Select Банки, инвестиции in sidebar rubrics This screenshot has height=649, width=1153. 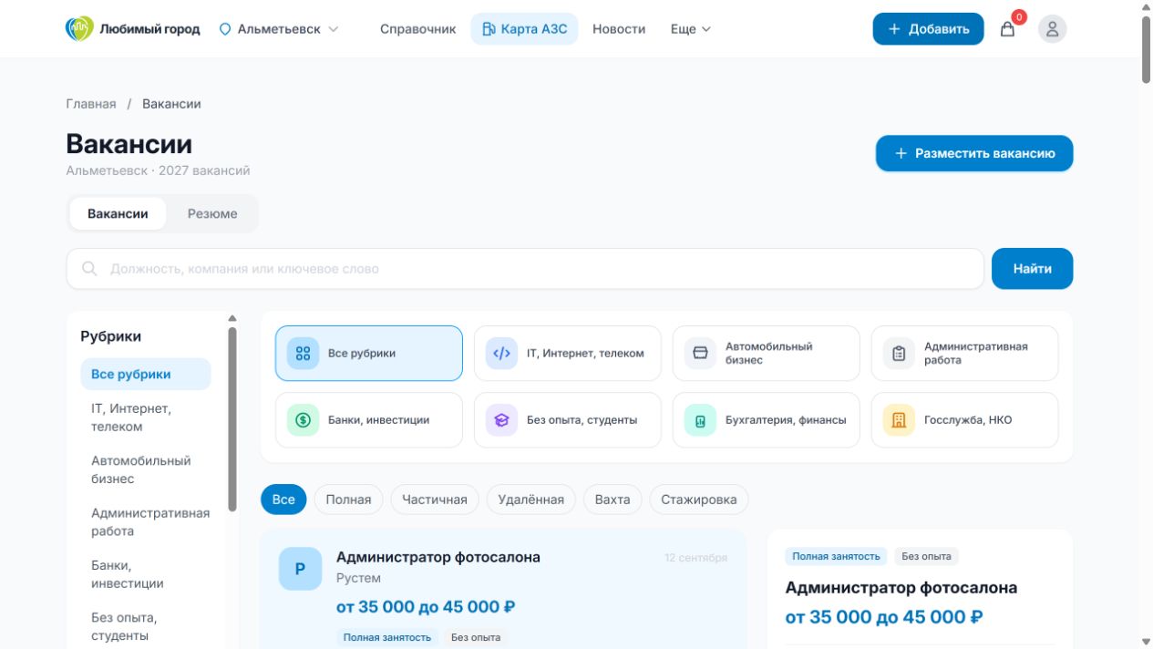[x=146, y=574]
